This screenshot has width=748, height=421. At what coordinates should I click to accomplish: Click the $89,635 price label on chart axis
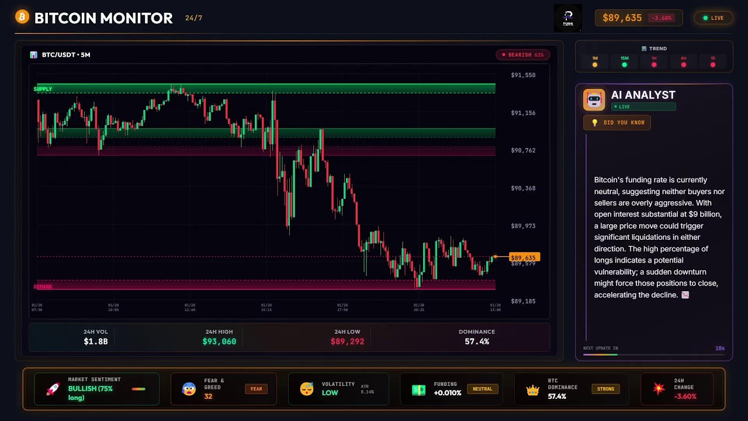coord(524,257)
